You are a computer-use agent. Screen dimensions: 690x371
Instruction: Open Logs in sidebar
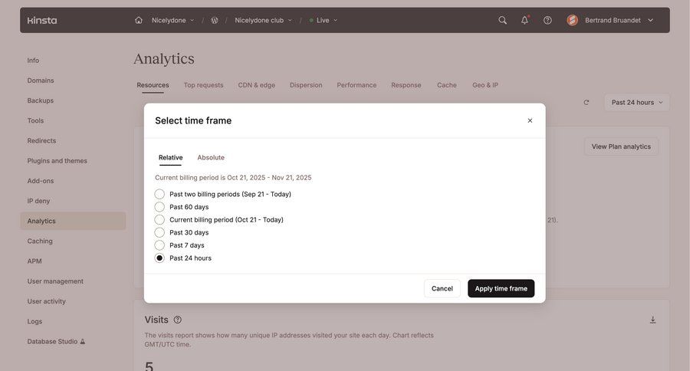[x=34, y=322]
